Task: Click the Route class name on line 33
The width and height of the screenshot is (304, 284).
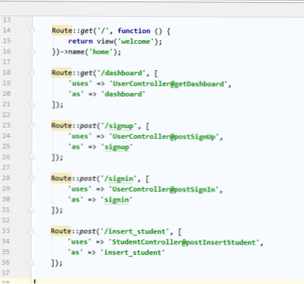Action: pyautogui.click(x=61, y=231)
